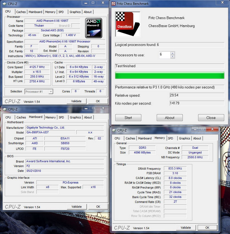Click the ChessBase logo image
Screen dimensions: 230x234
pyautogui.click(x=128, y=24)
